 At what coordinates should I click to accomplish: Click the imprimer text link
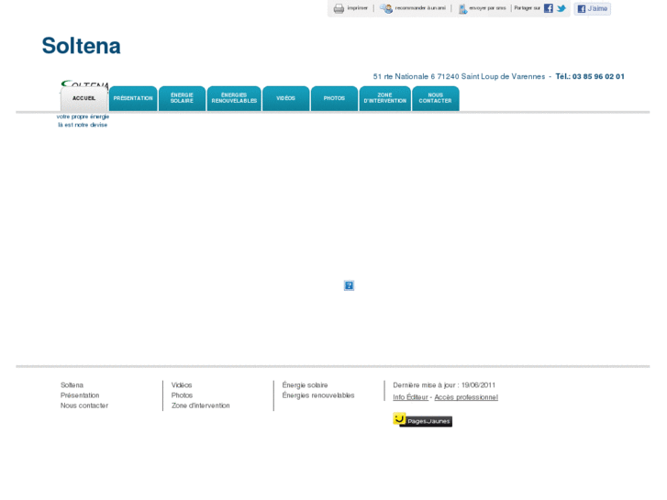click(x=357, y=8)
